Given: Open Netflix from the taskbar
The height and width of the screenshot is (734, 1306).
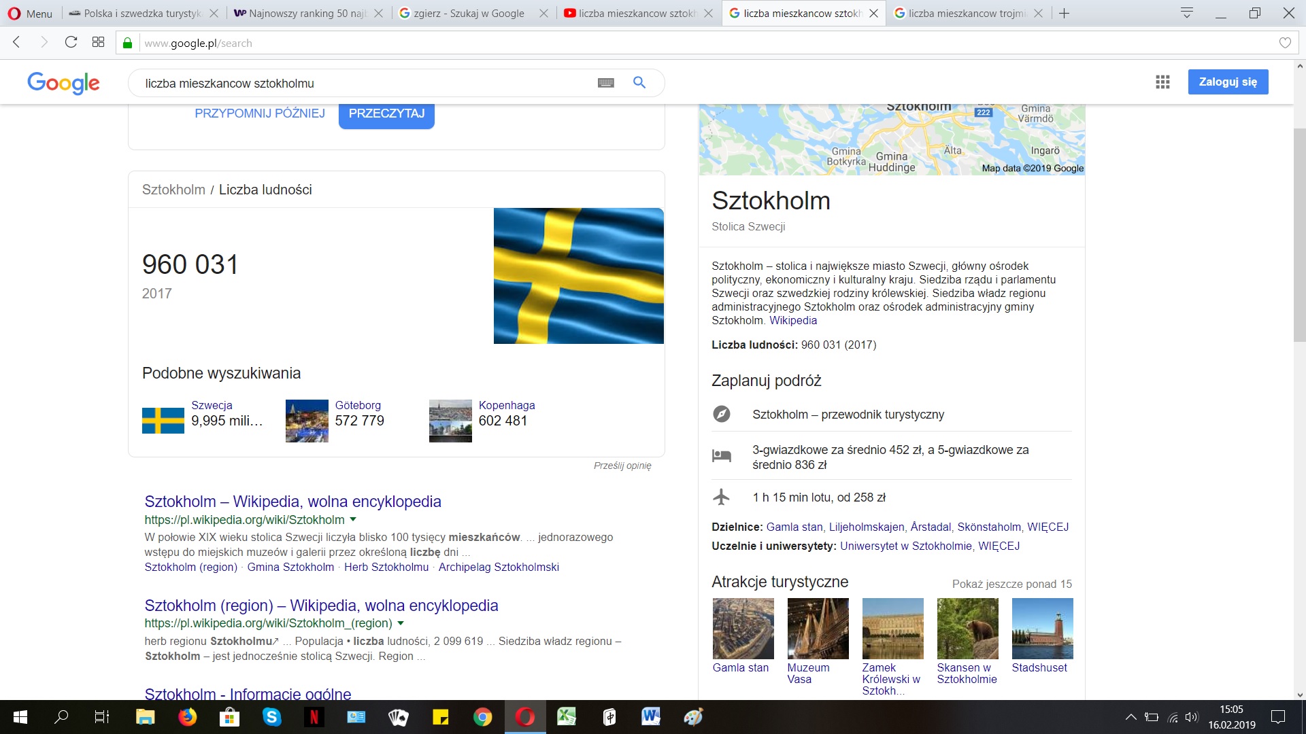Looking at the screenshot, I should tap(314, 717).
